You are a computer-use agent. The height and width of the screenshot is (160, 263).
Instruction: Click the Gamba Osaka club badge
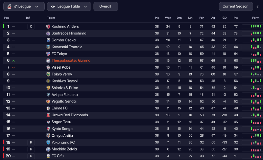(48, 40)
